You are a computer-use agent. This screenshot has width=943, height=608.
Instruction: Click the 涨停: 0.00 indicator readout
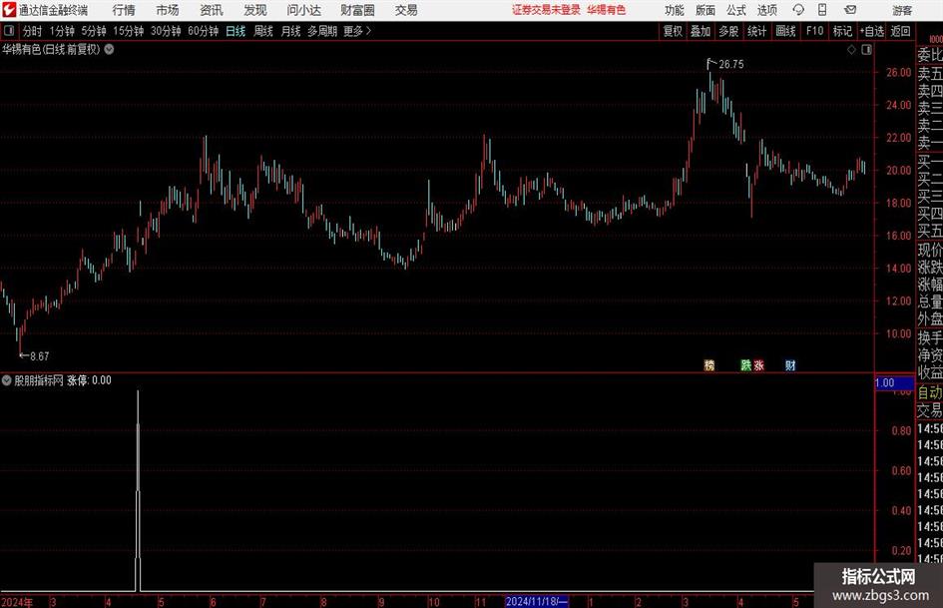89,379
